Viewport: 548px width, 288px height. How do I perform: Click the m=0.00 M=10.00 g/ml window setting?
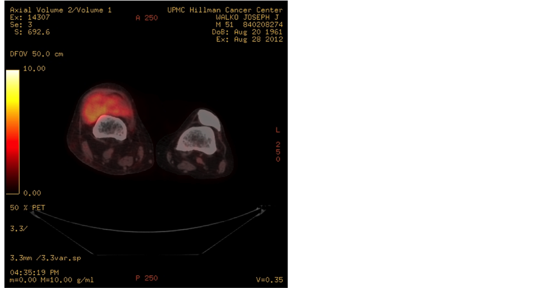point(52,280)
